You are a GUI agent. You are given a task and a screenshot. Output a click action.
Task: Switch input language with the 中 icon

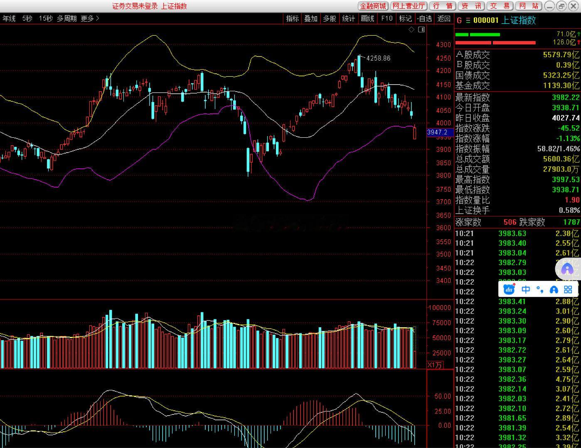click(526, 290)
